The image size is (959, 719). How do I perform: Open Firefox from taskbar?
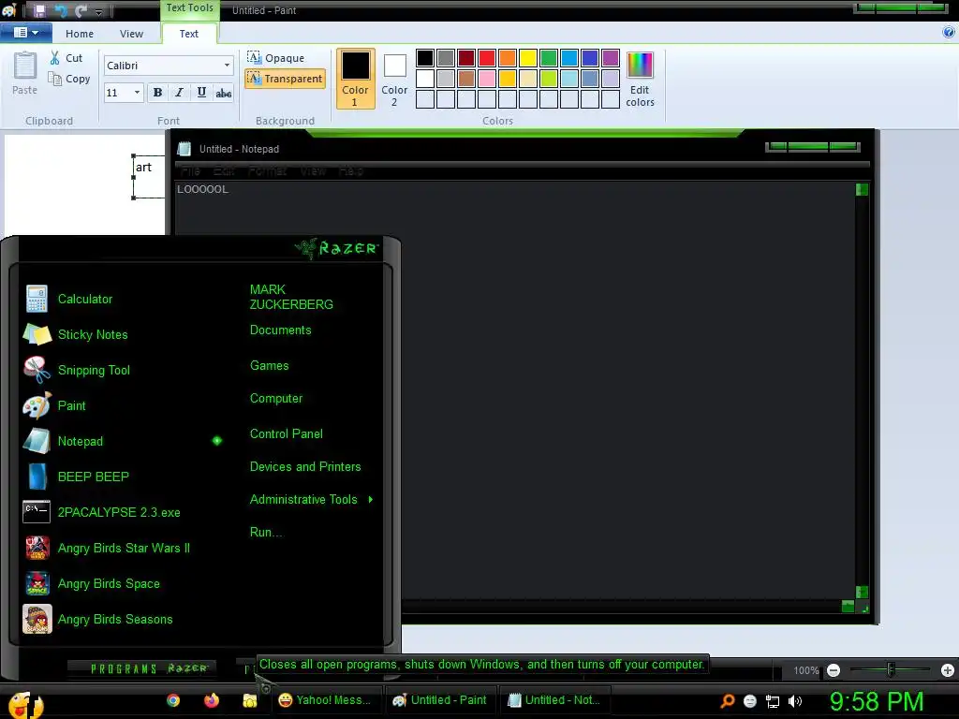click(x=212, y=700)
